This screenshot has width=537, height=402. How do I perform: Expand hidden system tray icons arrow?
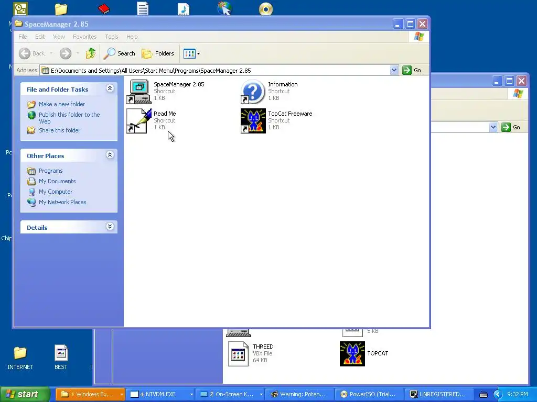click(498, 395)
